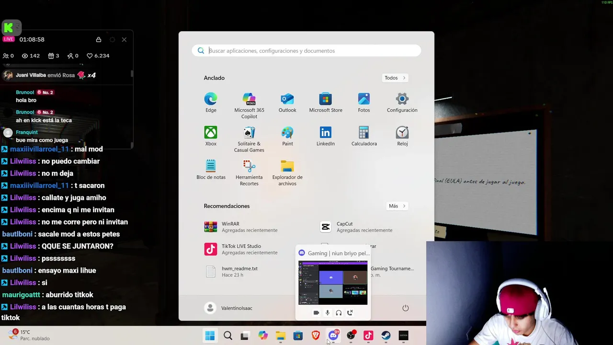
Task: Open Configuración settings gear
Action: 402,103
